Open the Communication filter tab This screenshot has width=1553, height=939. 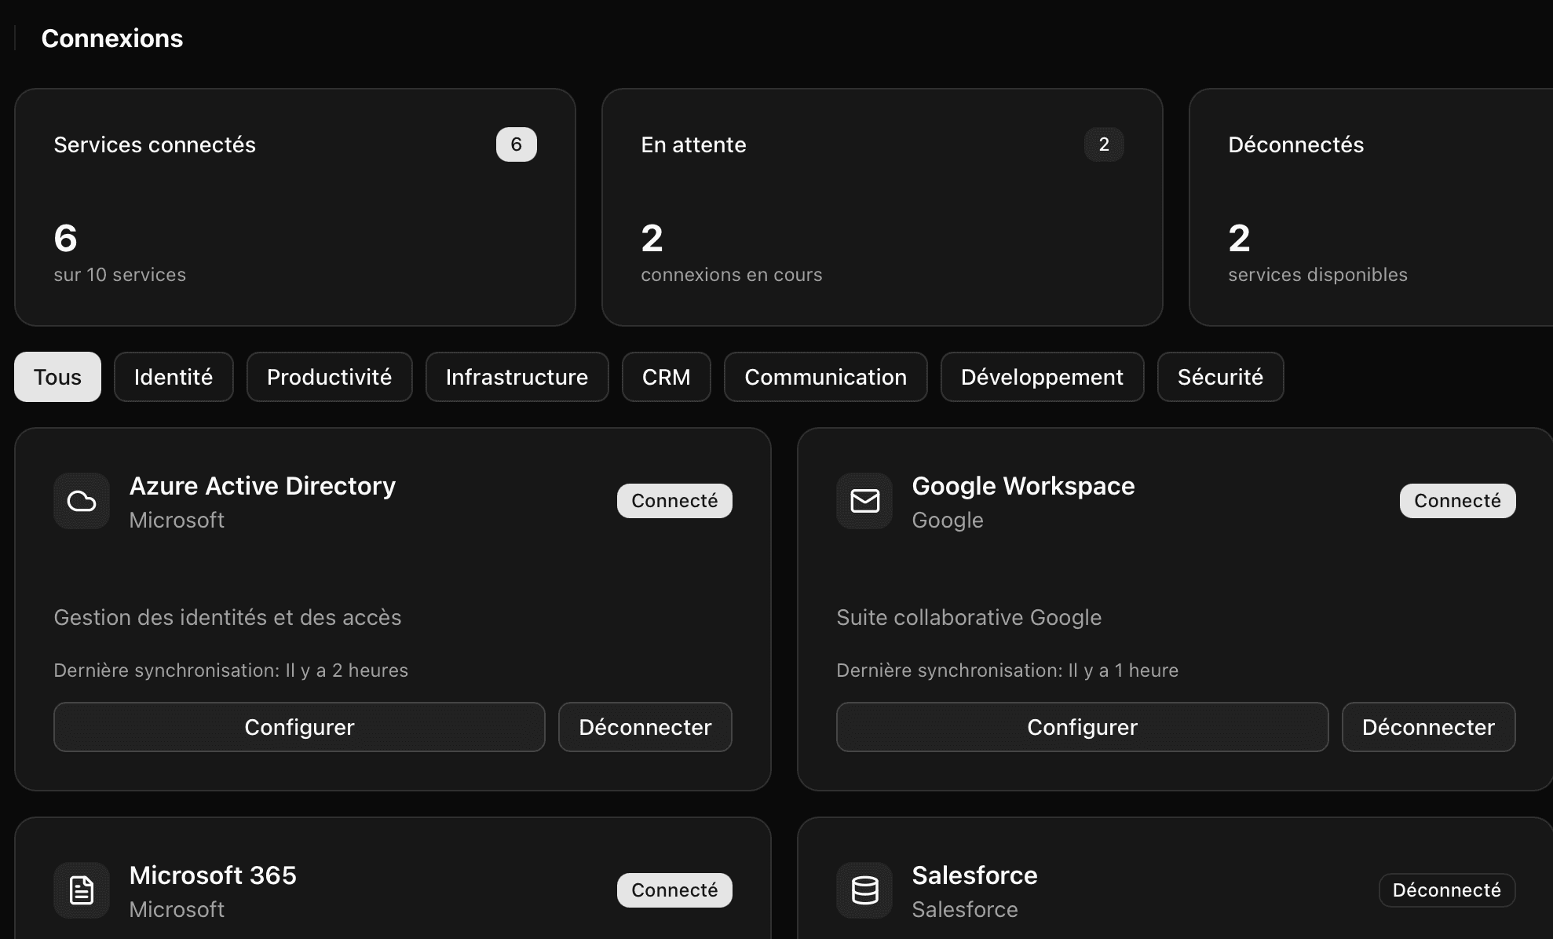[825, 377]
